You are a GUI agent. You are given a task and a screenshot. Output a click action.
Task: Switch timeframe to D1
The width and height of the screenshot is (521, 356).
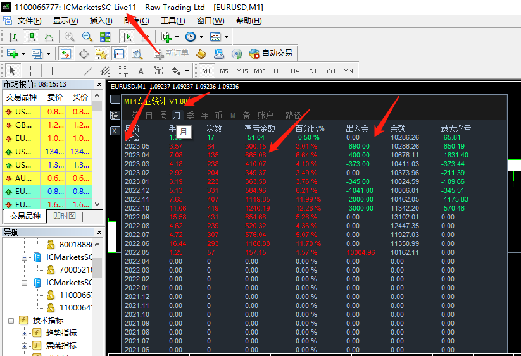click(x=313, y=71)
